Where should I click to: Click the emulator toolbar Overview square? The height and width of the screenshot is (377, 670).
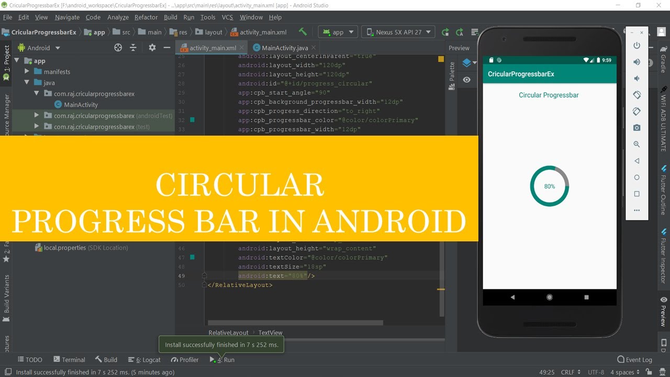(x=637, y=194)
